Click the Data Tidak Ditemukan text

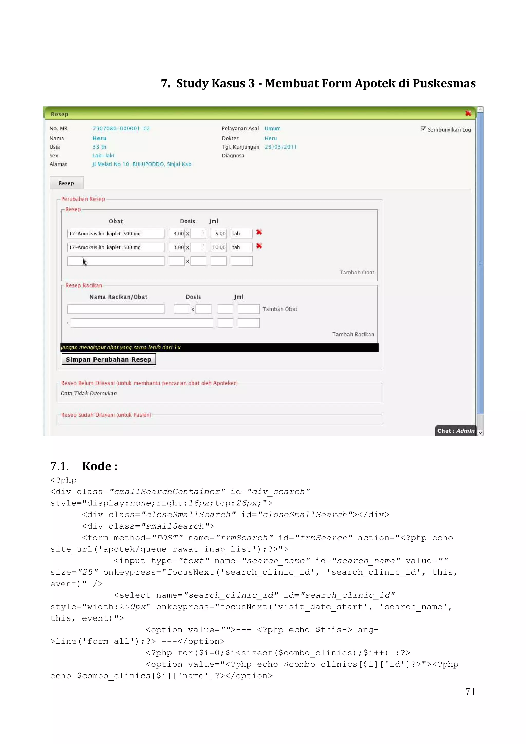click(x=88, y=393)
